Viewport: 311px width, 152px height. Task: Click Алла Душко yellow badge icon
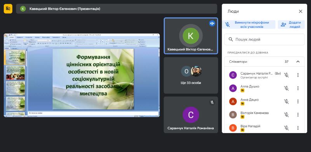click(242, 91)
